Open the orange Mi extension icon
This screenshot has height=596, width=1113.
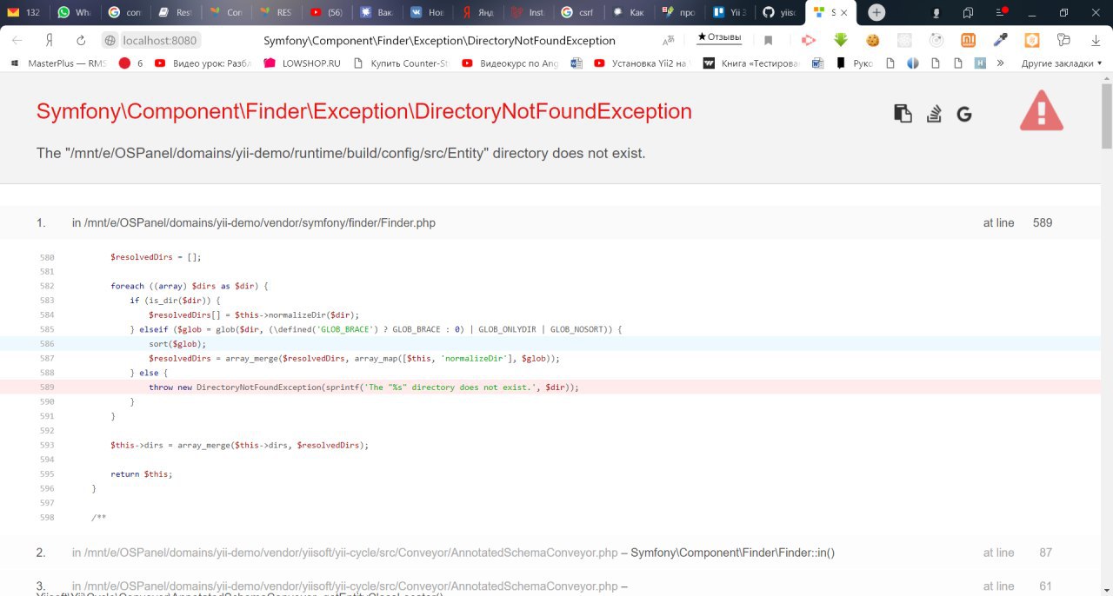coord(968,40)
